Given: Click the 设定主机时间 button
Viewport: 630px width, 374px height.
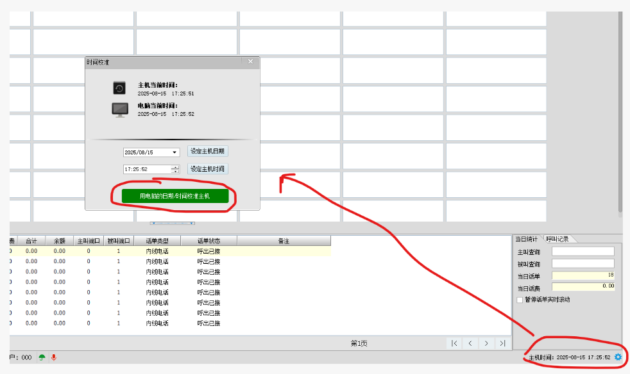Looking at the screenshot, I should point(207,168).
